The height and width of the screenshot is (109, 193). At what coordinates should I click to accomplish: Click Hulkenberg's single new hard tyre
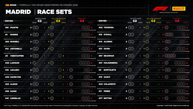(x=130, y=63)
